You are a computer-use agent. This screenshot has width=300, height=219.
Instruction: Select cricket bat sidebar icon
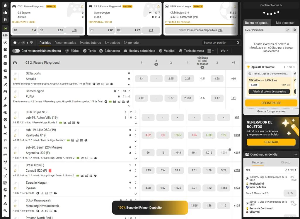click(5, 84)
